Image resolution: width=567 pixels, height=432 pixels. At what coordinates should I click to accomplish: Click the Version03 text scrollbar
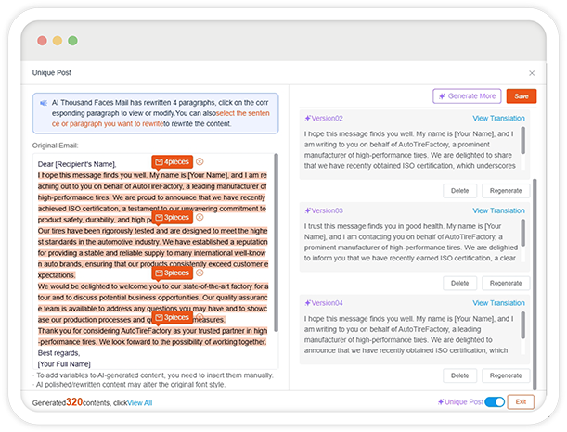522,233
